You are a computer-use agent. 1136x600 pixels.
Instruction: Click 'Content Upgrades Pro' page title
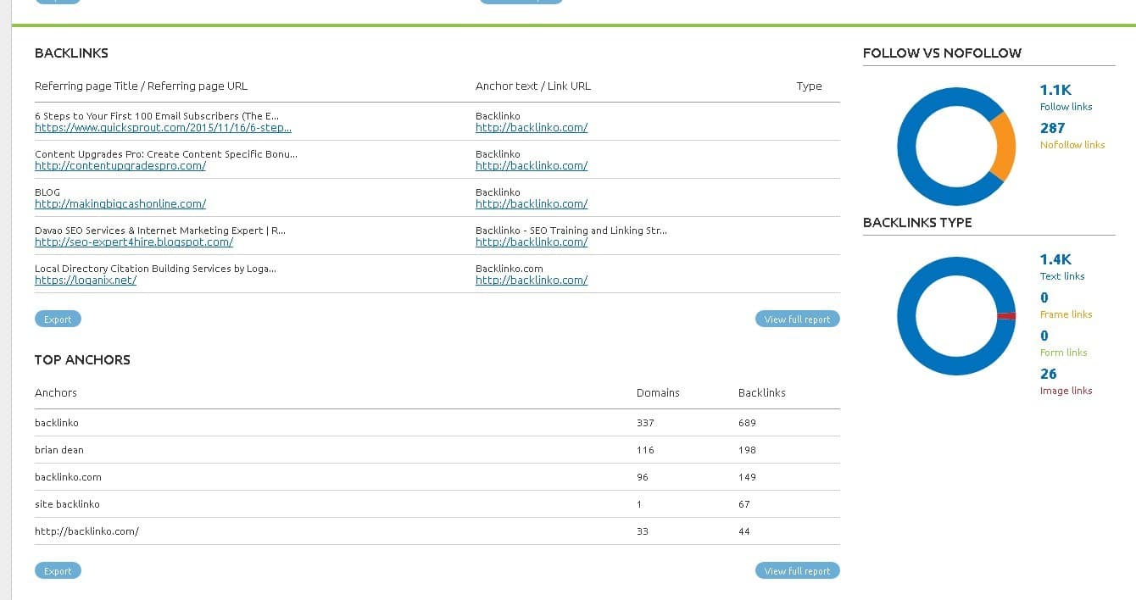click(x=166, y=154)
